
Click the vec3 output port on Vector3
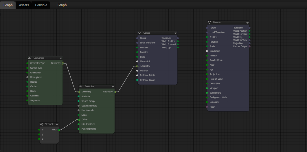point(59,130)
